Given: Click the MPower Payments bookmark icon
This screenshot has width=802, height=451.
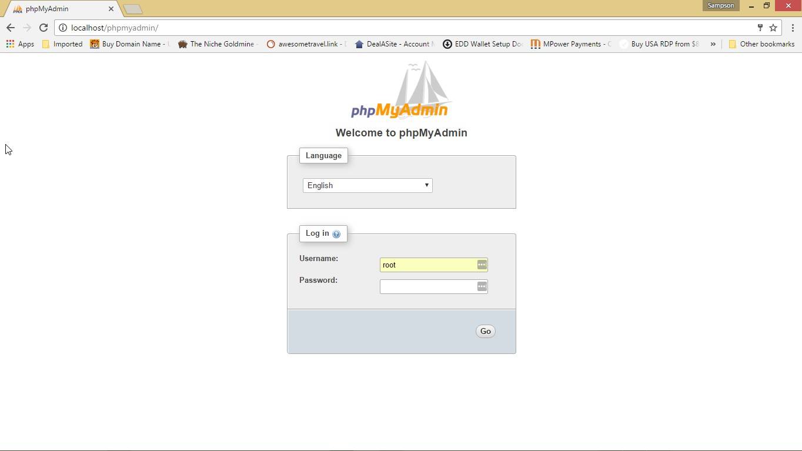Looking at the screenshot, I should point(536,44).
